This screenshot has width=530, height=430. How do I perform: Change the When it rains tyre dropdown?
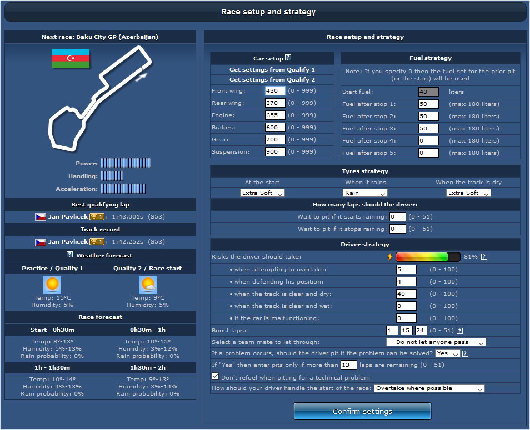[x=364, y=193]
